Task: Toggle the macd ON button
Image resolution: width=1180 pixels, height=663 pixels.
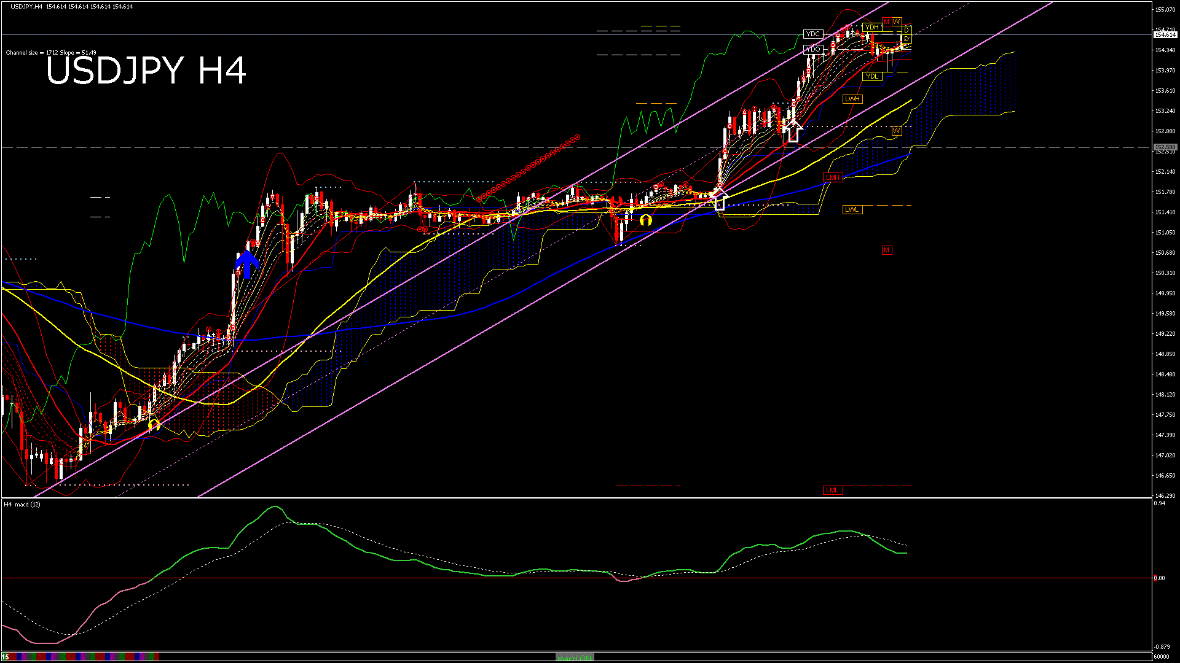Action: click(575, 657)
